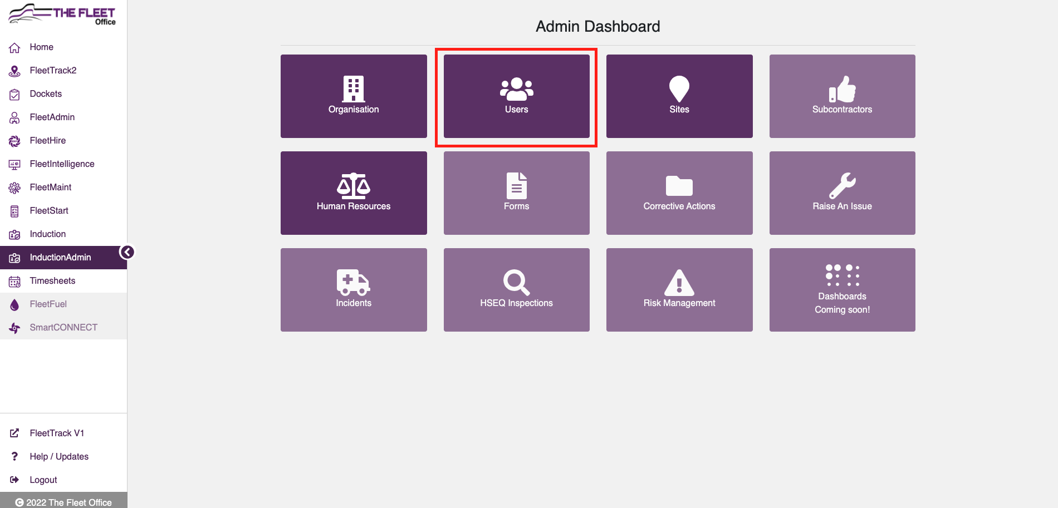Click the InductionAdmin sidebar icon

tap(14, 258)
